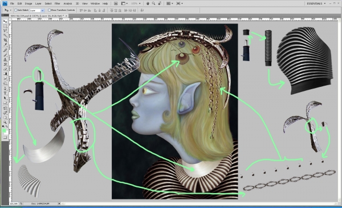The height and width of the screenshot is (208, 342).
Task: Open the 3D menu
Action: [x=78, y=3]
